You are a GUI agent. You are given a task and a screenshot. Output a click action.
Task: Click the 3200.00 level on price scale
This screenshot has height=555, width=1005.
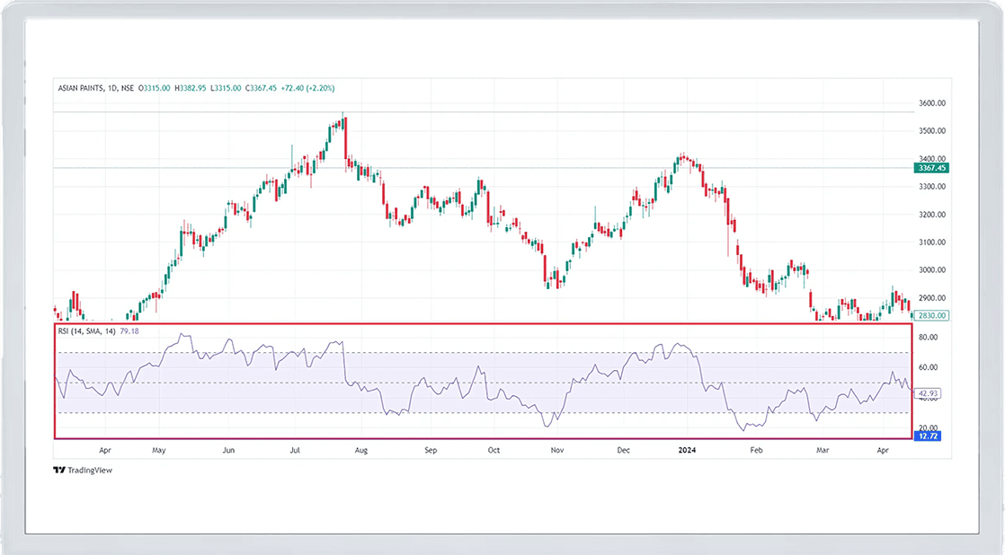(931, 215)
